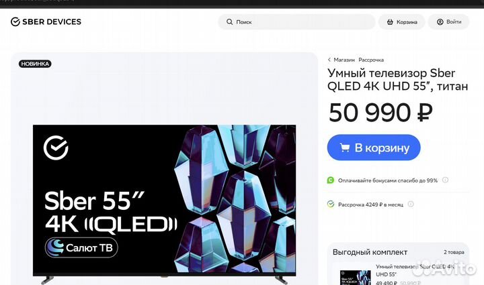Click the Sber Devices logo

46,21
